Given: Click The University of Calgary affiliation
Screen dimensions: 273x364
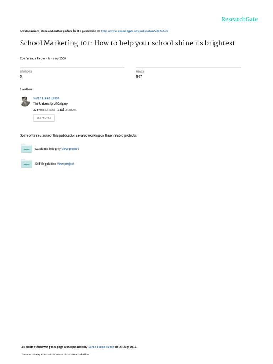Looking at the screenshot, I should coord(50,103).
